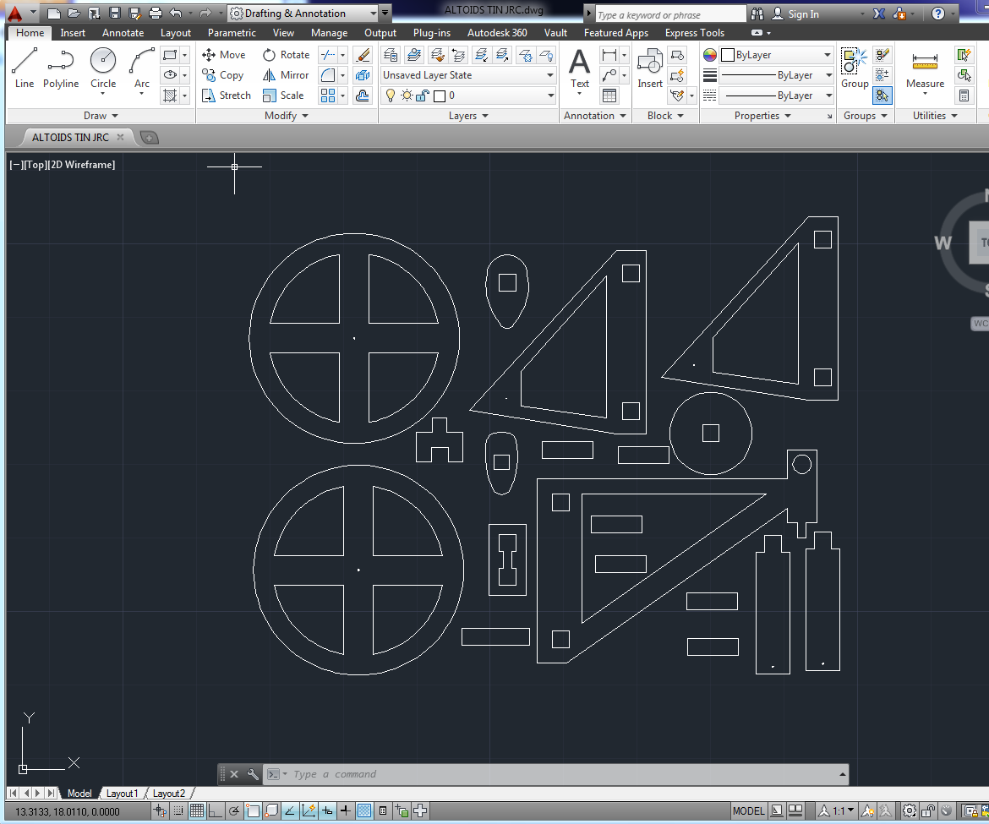Select the Line drawing tool
Screen dimensions: 989x824
(25, 68)
